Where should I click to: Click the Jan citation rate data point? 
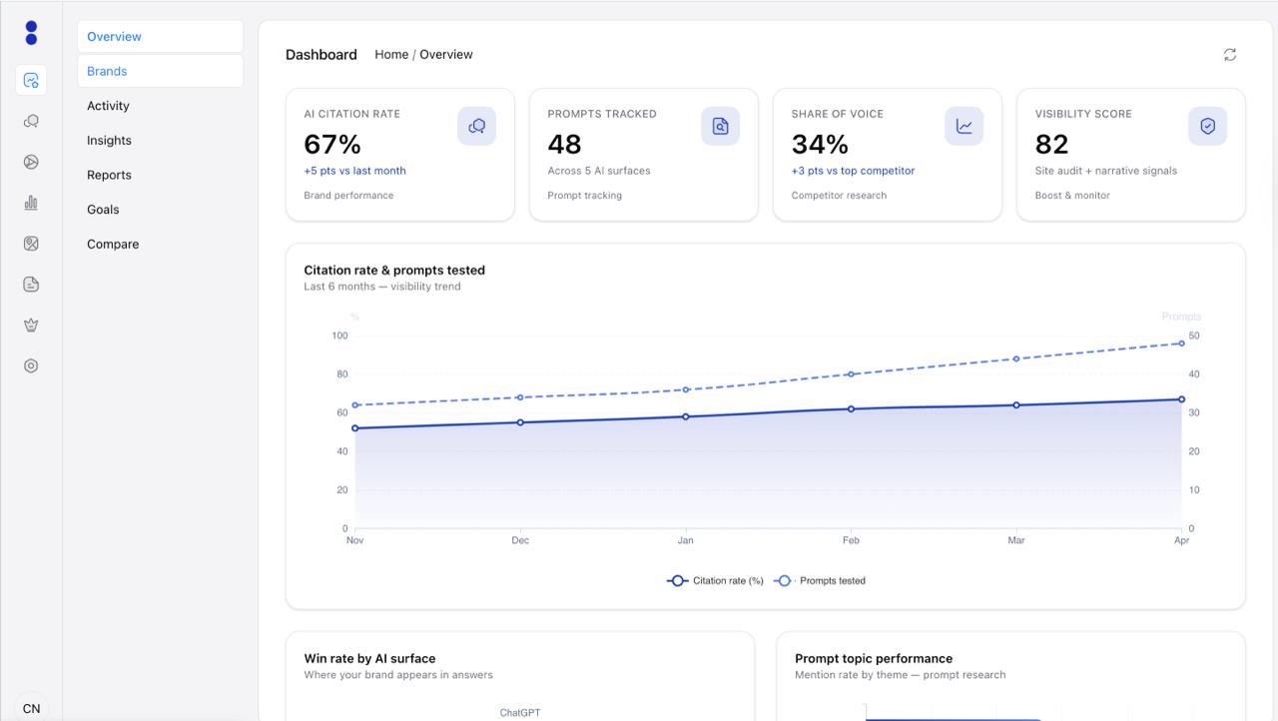click(x=685, y=416)
